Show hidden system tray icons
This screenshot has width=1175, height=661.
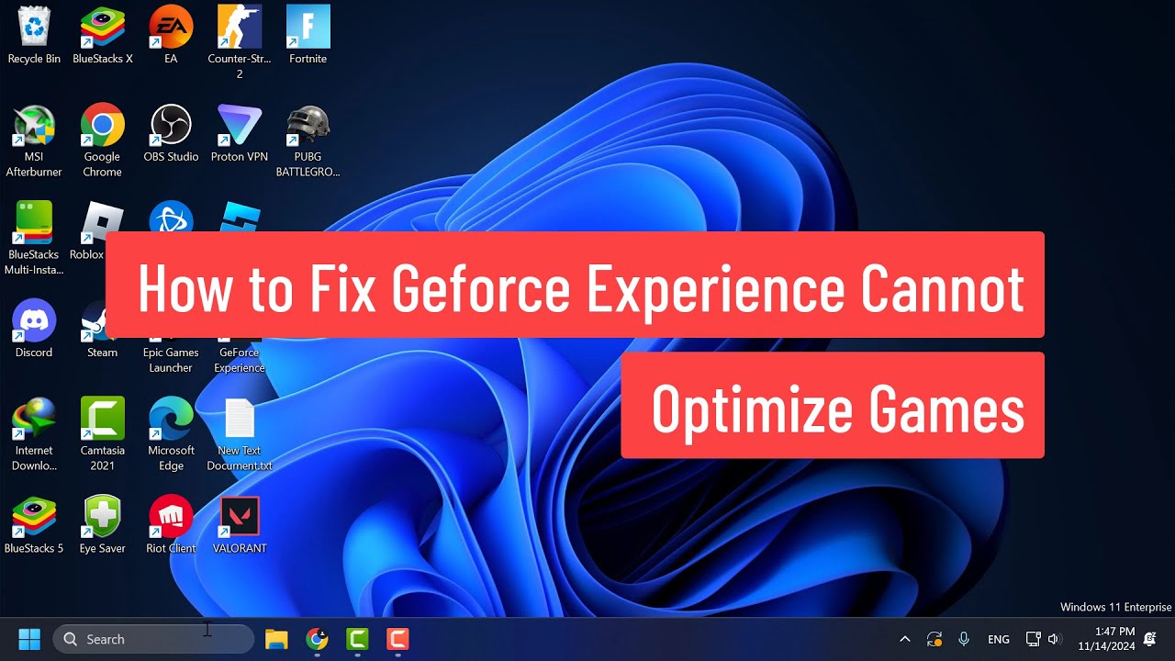click(905, 639)
